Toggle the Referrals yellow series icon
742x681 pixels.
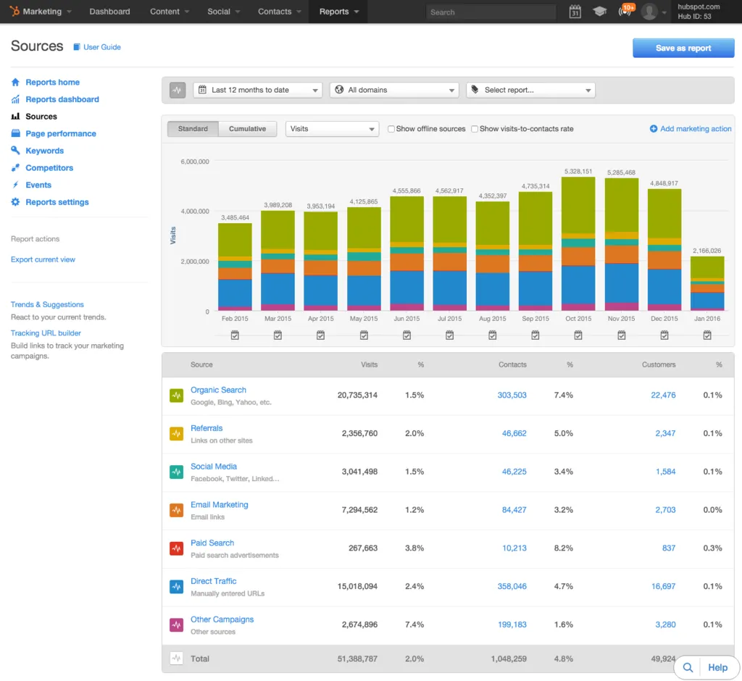177,433
